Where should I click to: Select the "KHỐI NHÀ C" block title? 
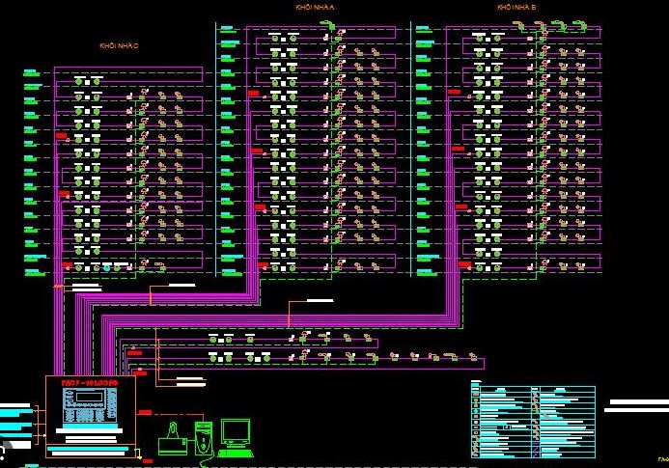[119, 45]
